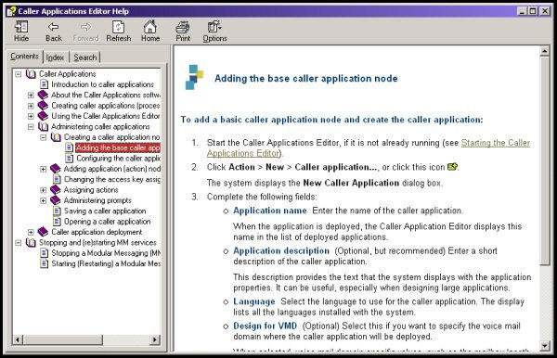Click the new caller application icon in step 2
The height and width of the screenshot is (358, 557).
[x=452, y=166]
